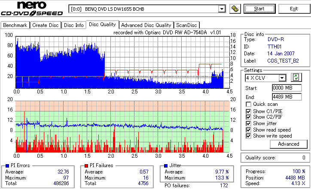
Task: Toggle the Quick scan checkbox
Action: pyautogui.click(x=248, y=104)
